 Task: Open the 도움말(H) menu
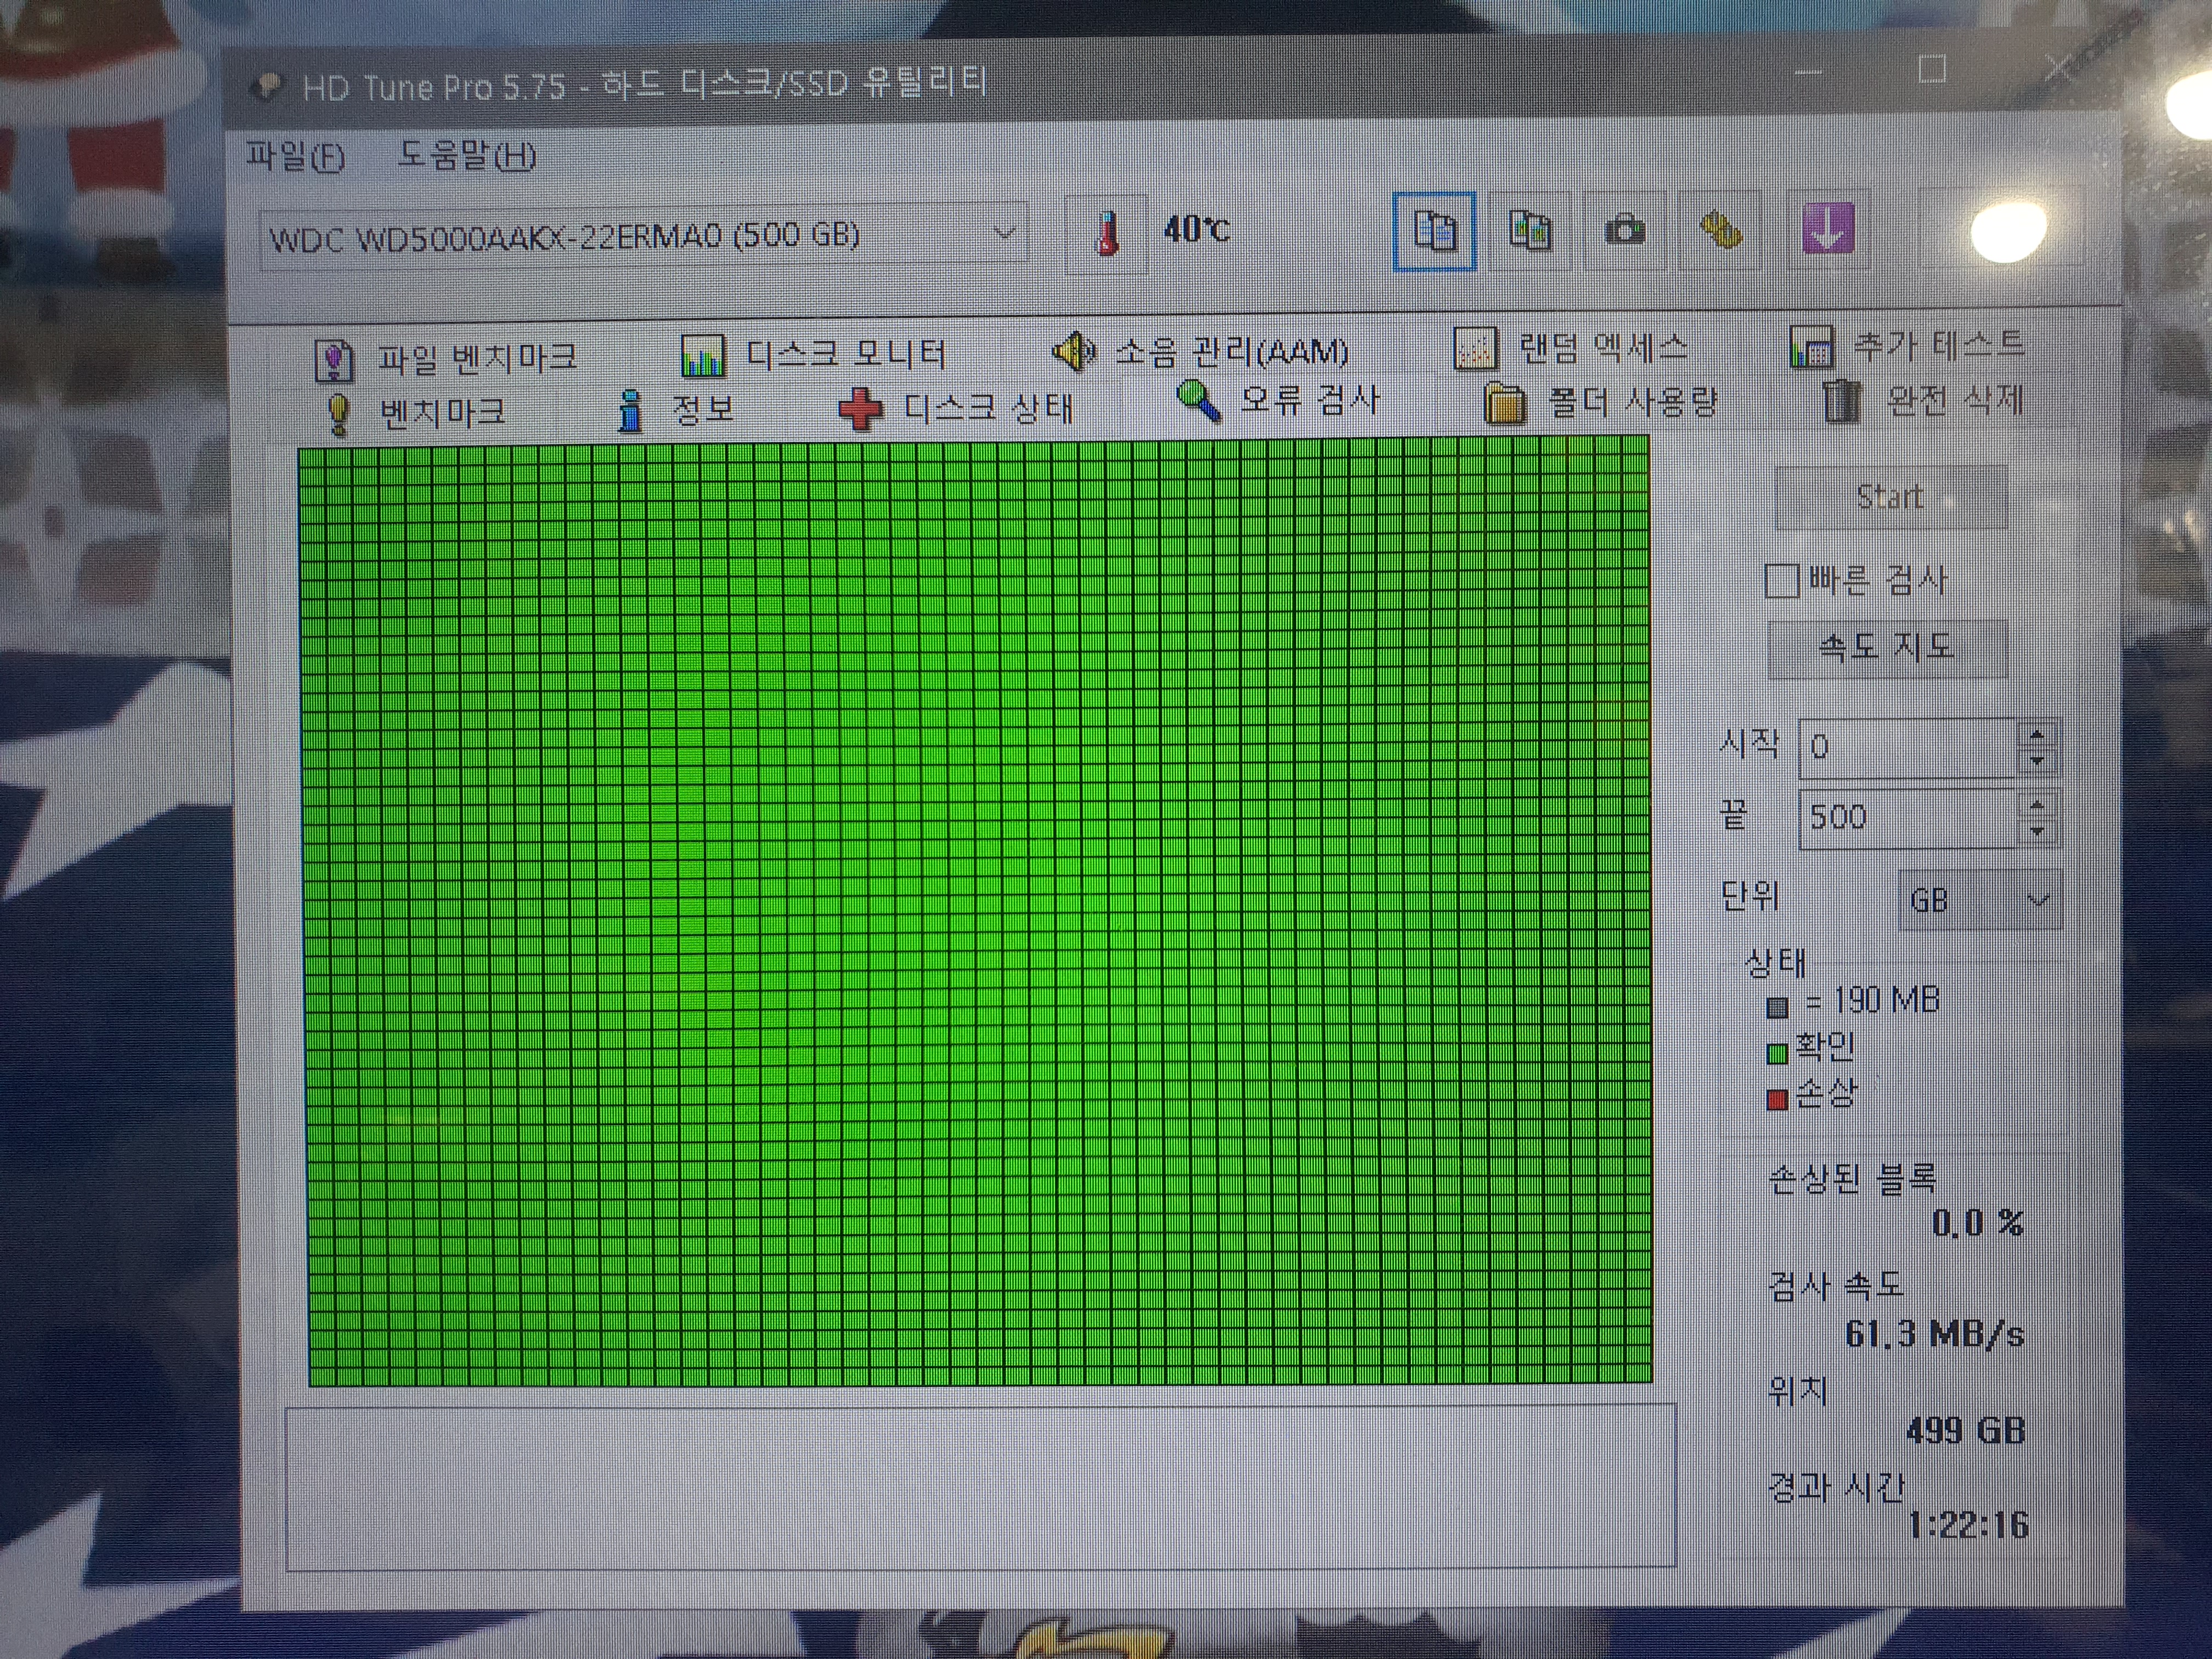coord(466,155)
